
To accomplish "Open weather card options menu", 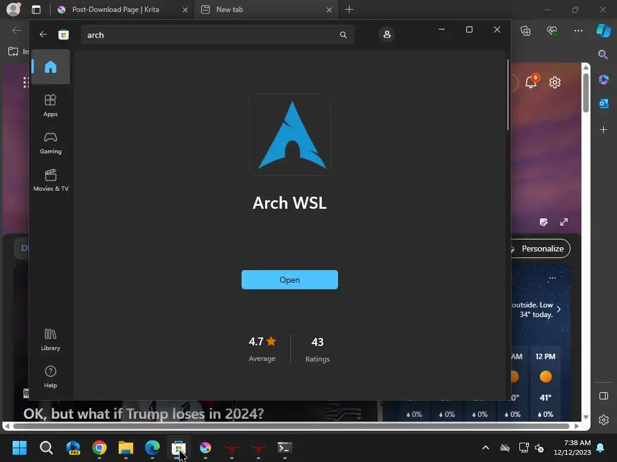I will click(x=552, y=278).
